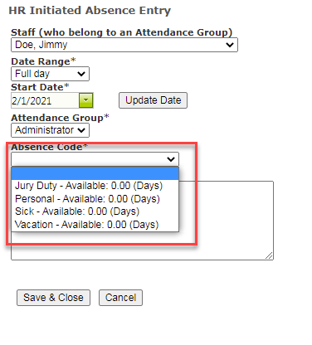Click the Save & Close button
This screenshot has width=312, height=345.
pyautogui.click(x=53, y=298)
